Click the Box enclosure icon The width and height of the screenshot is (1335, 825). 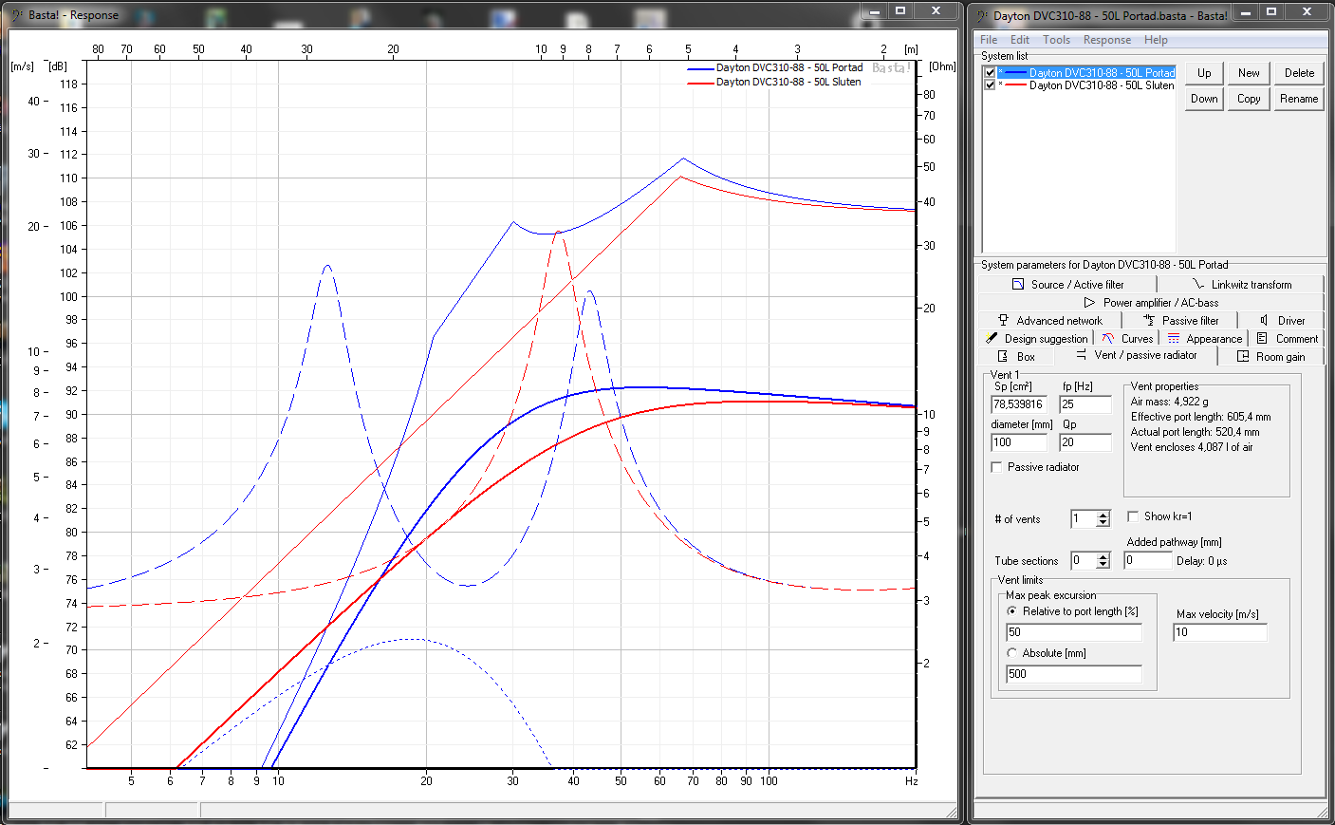(x=1003, y=357)
